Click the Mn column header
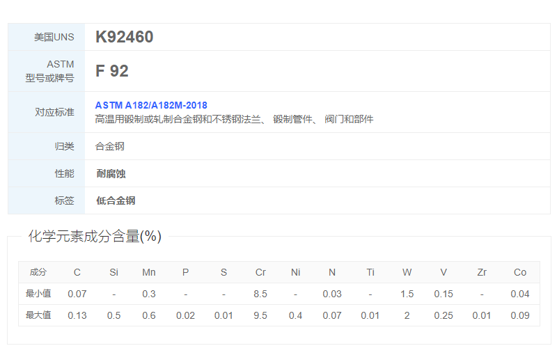This screenshot has width=557, height=355. (x=149, y=272)
